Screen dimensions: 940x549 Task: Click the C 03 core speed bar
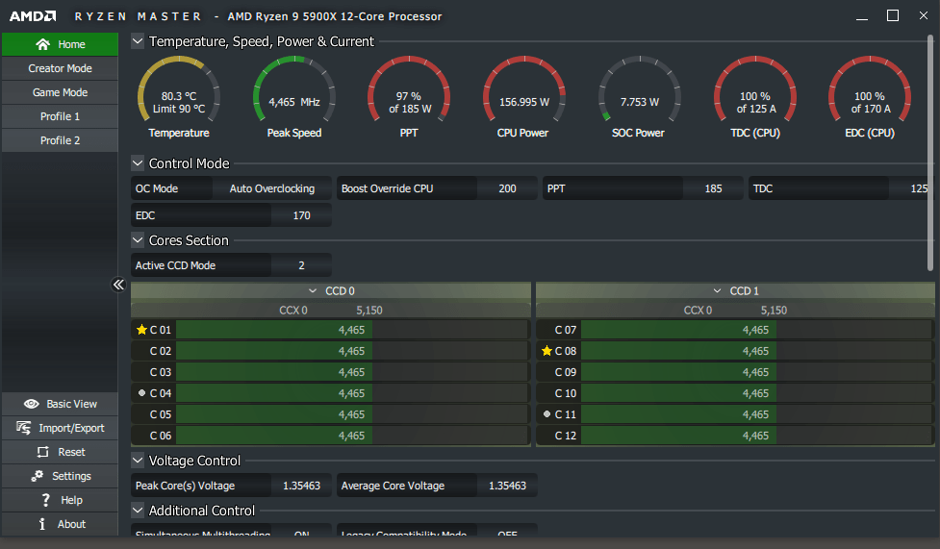[351, 372]
